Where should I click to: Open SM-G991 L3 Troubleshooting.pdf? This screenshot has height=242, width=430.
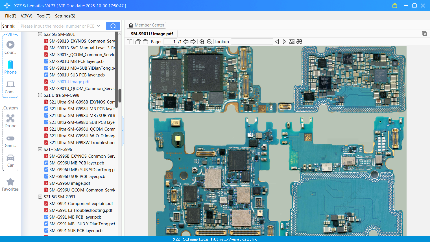click(81, 210)
